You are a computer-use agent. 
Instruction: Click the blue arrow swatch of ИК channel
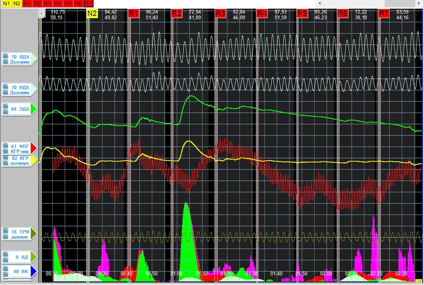[x=33, y=272]
